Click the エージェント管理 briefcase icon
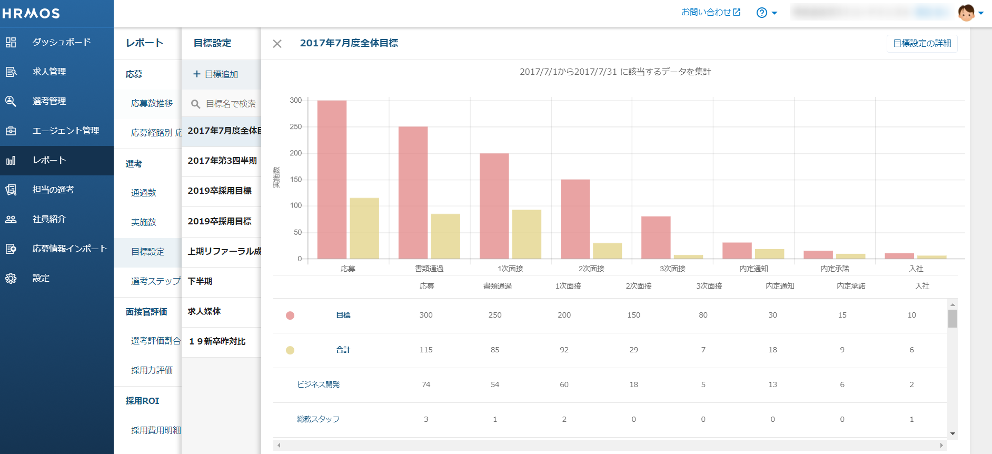992x454 pixels. 11,131
